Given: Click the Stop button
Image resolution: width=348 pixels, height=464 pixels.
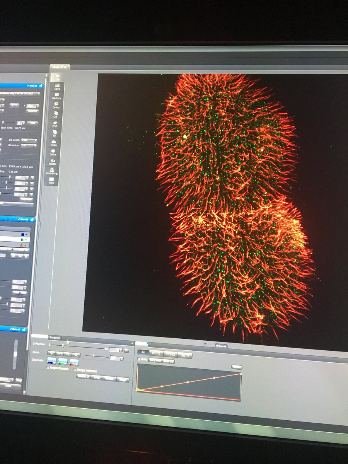Looking at the screenshot, I should pos(19,380).
